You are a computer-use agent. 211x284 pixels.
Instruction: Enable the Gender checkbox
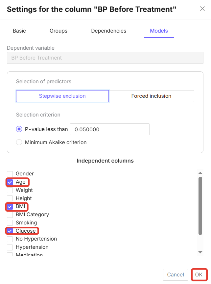[10, 174]
